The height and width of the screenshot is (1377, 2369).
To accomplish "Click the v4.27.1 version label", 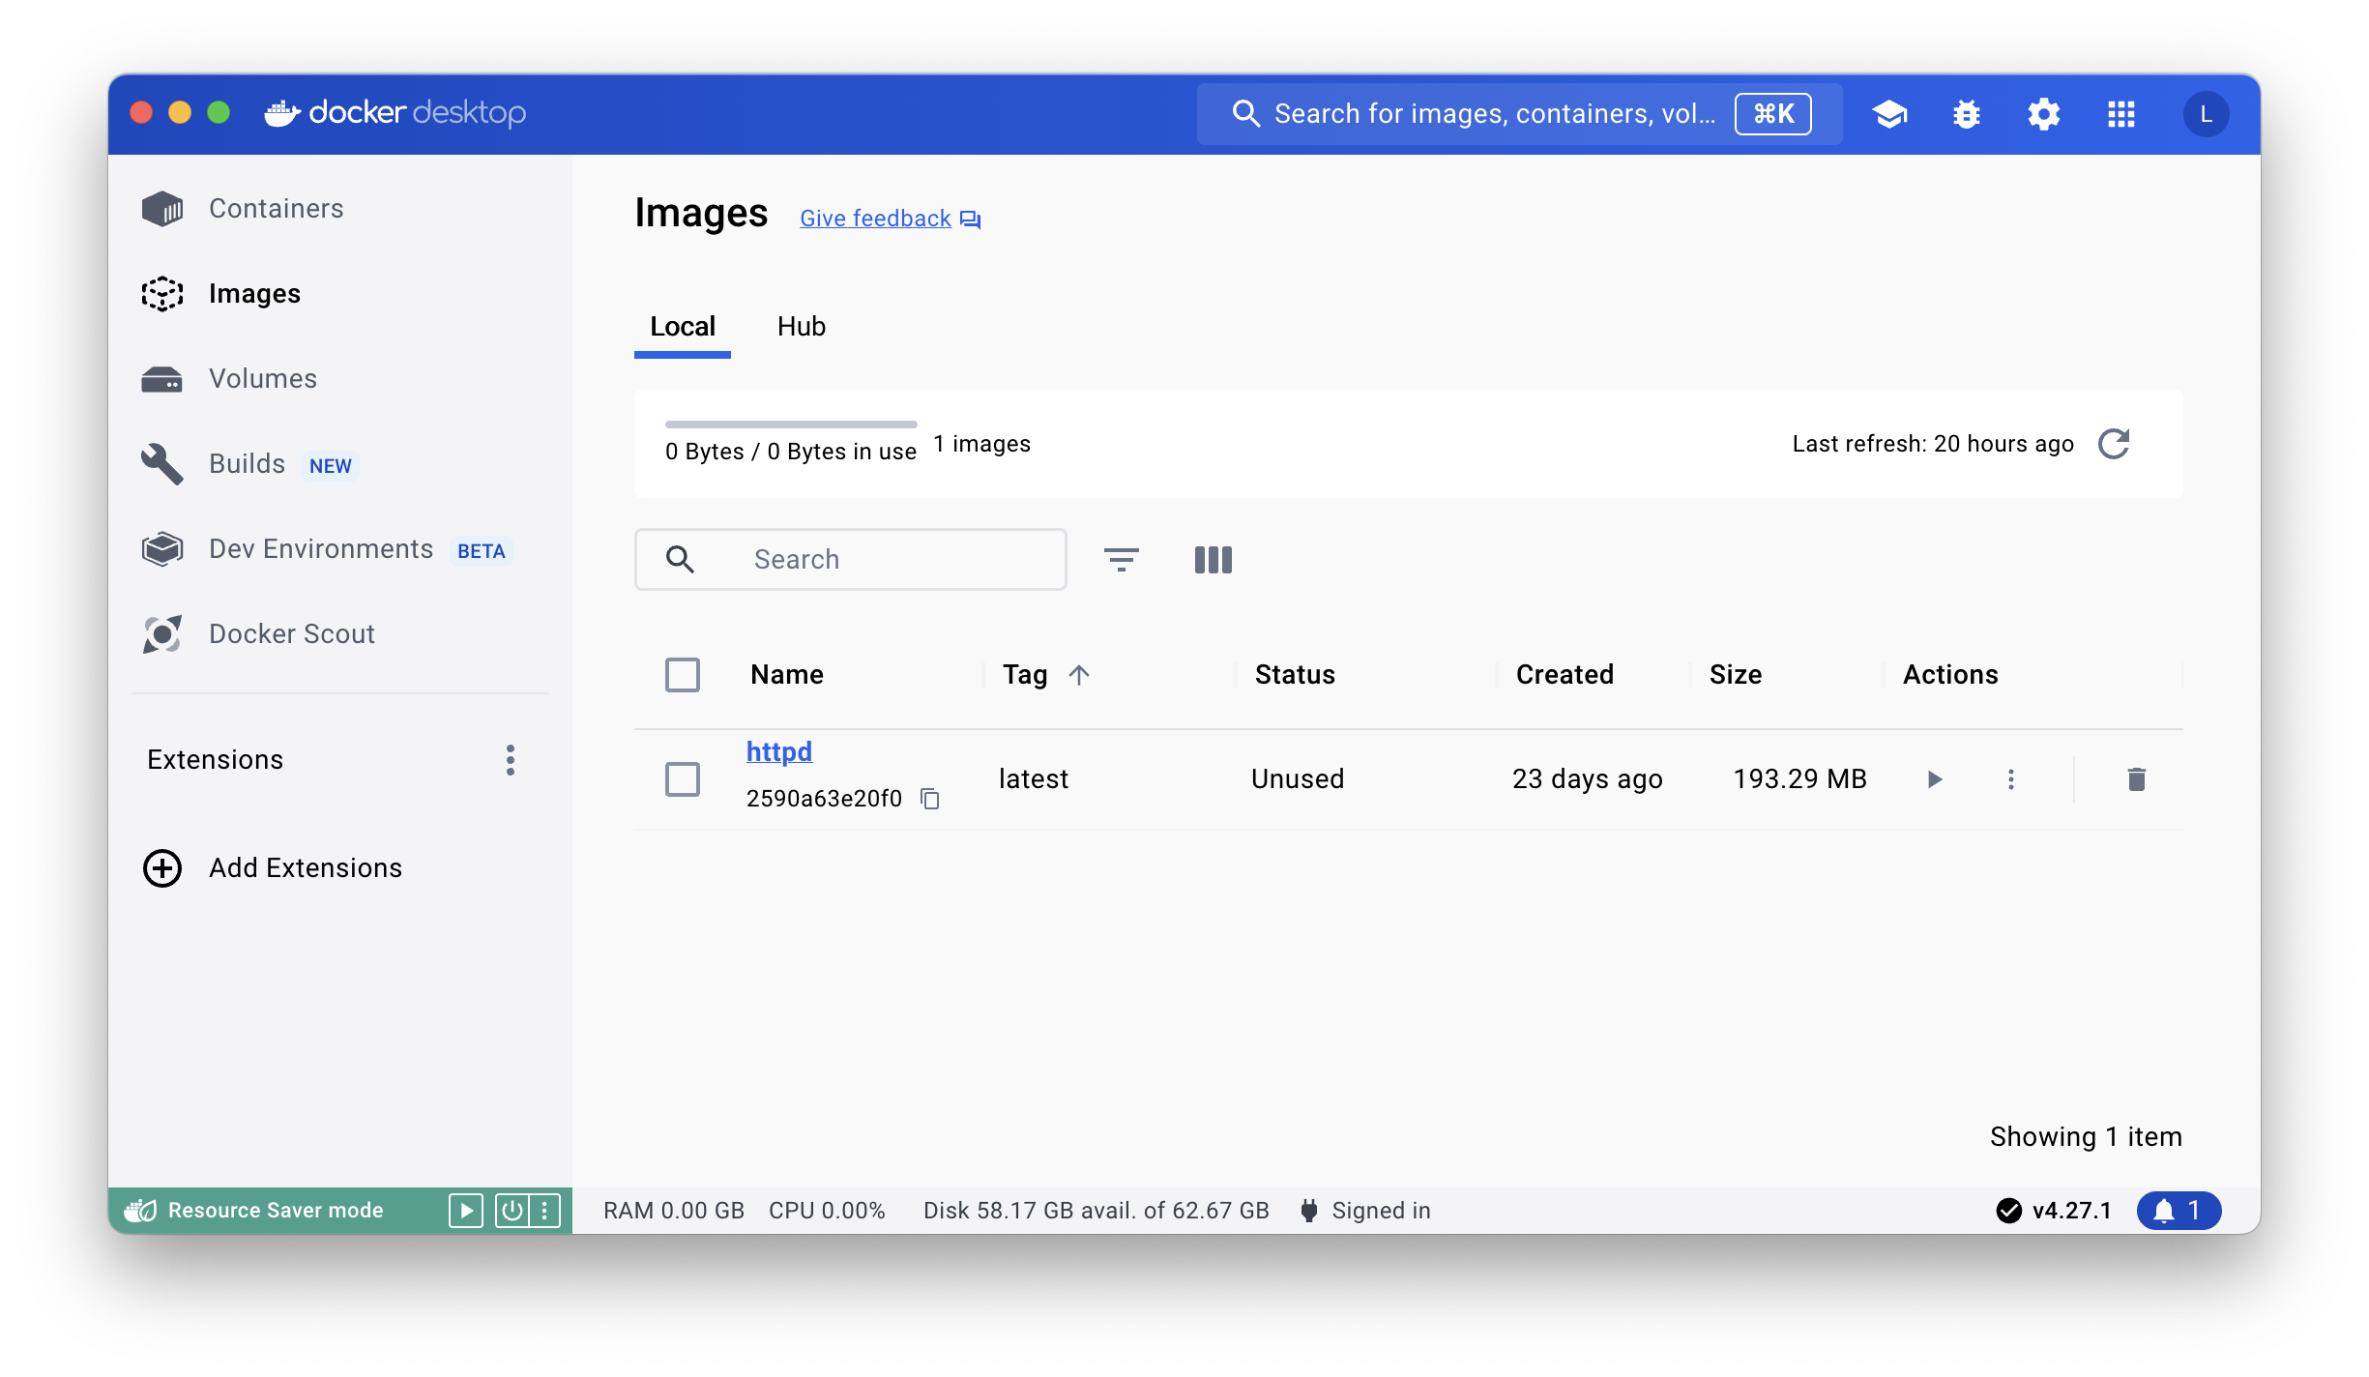I will click(x=2072, y=1211).
